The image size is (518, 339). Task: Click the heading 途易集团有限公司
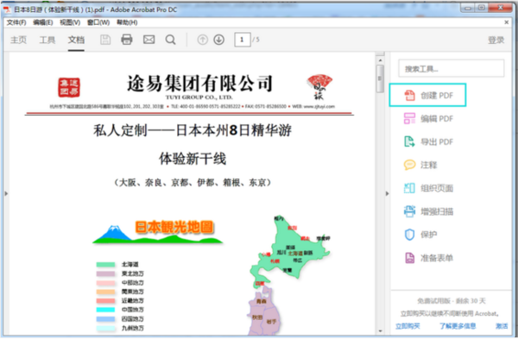coord(199,83)
